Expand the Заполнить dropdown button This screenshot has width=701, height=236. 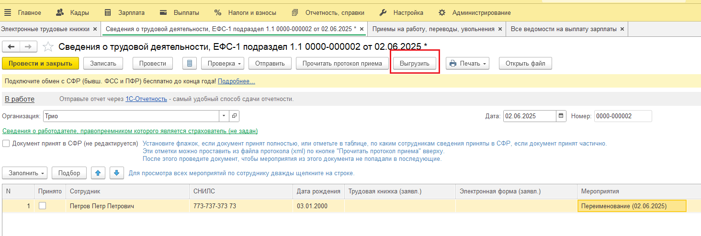point(25,173)
